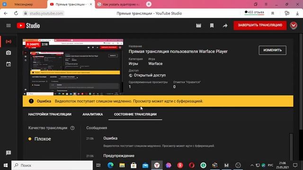This screenshot has height=170, width=303.
Task: Open Opera browser from taskbar
Action: click(191, 165)
